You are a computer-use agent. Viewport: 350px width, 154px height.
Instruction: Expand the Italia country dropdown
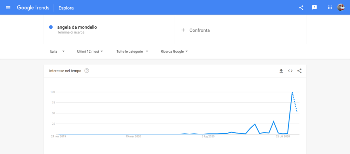pos(57,51)
